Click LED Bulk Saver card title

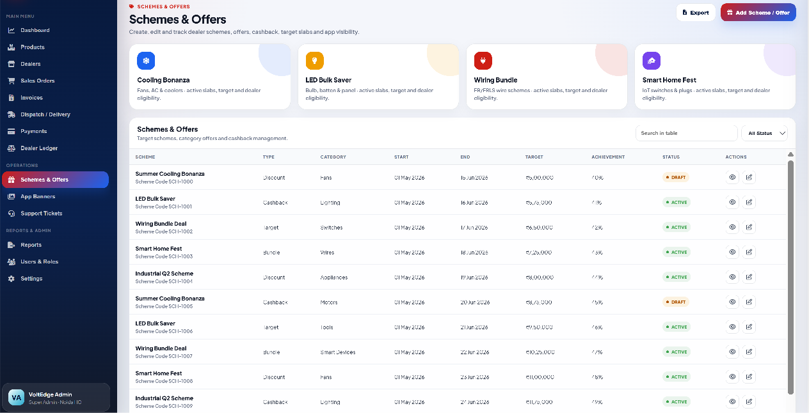pos(330,80)
